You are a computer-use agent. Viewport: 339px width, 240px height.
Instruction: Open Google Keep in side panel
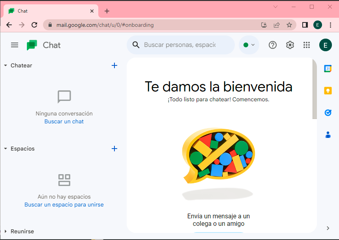pyautogui.click(x=328, y=91)
